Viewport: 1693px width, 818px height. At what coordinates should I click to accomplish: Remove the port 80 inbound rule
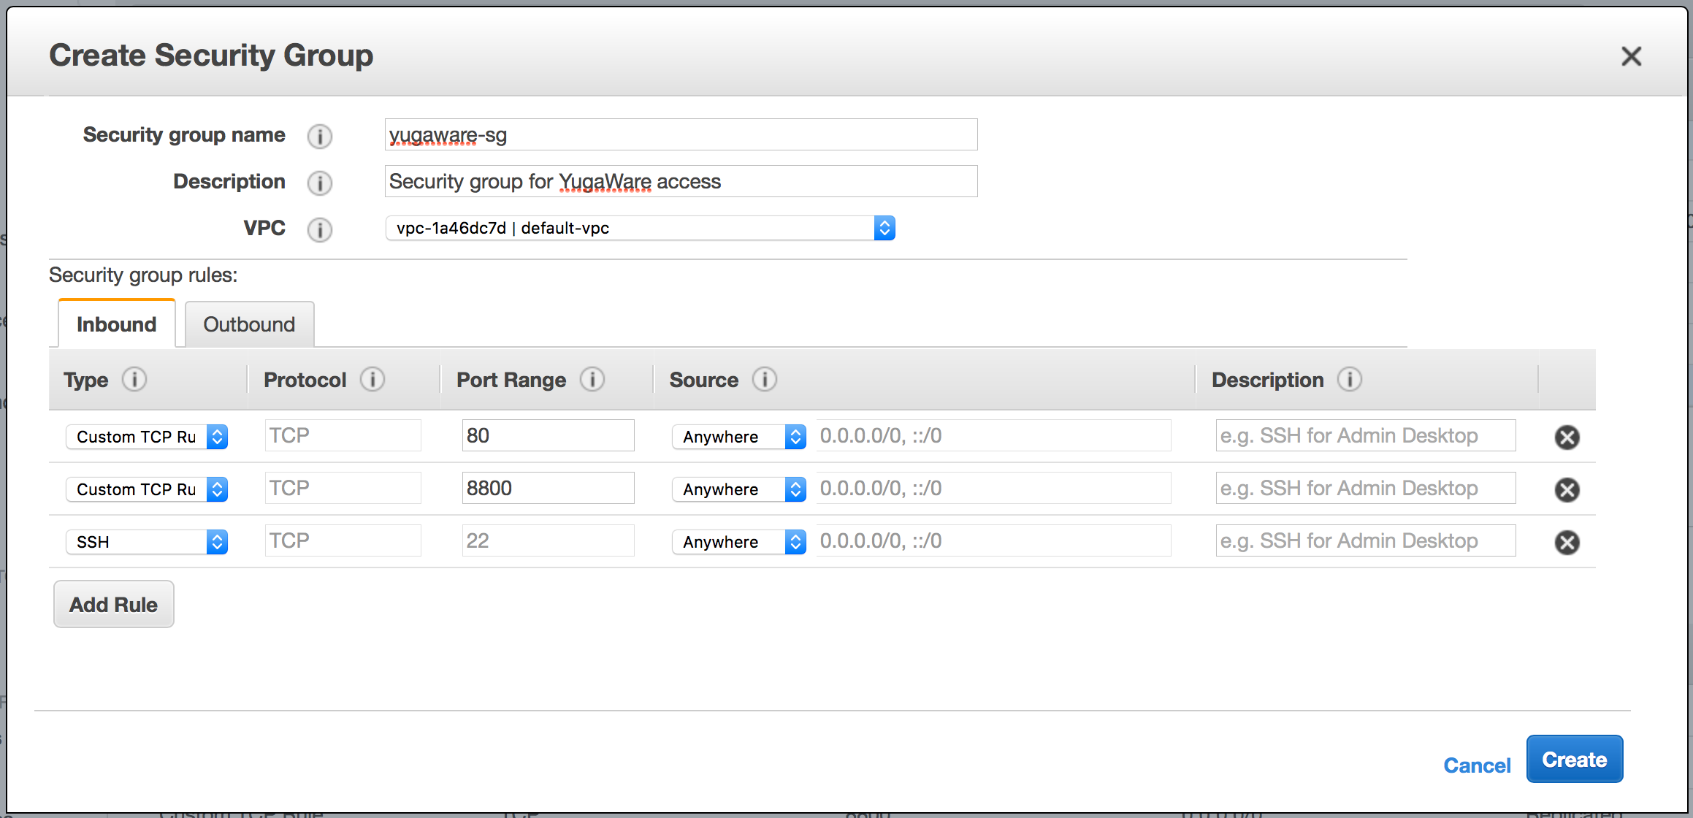click(x=1567, y=437)
